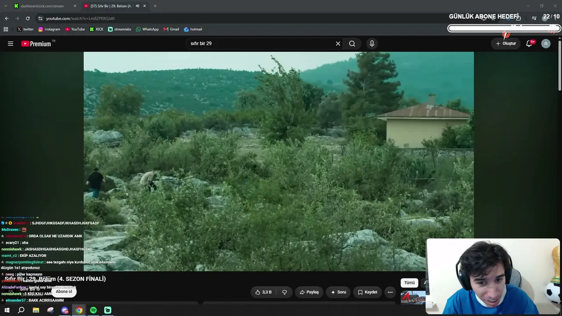
Task: Open Spotify from the taskbar
Action: point(94,310)
